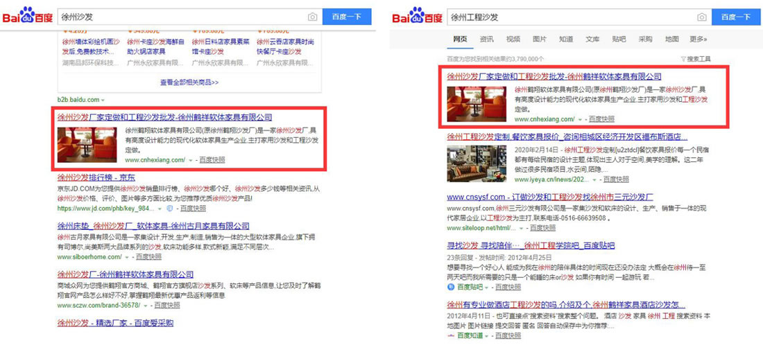Click the right Baidu logo

point(417,16)
